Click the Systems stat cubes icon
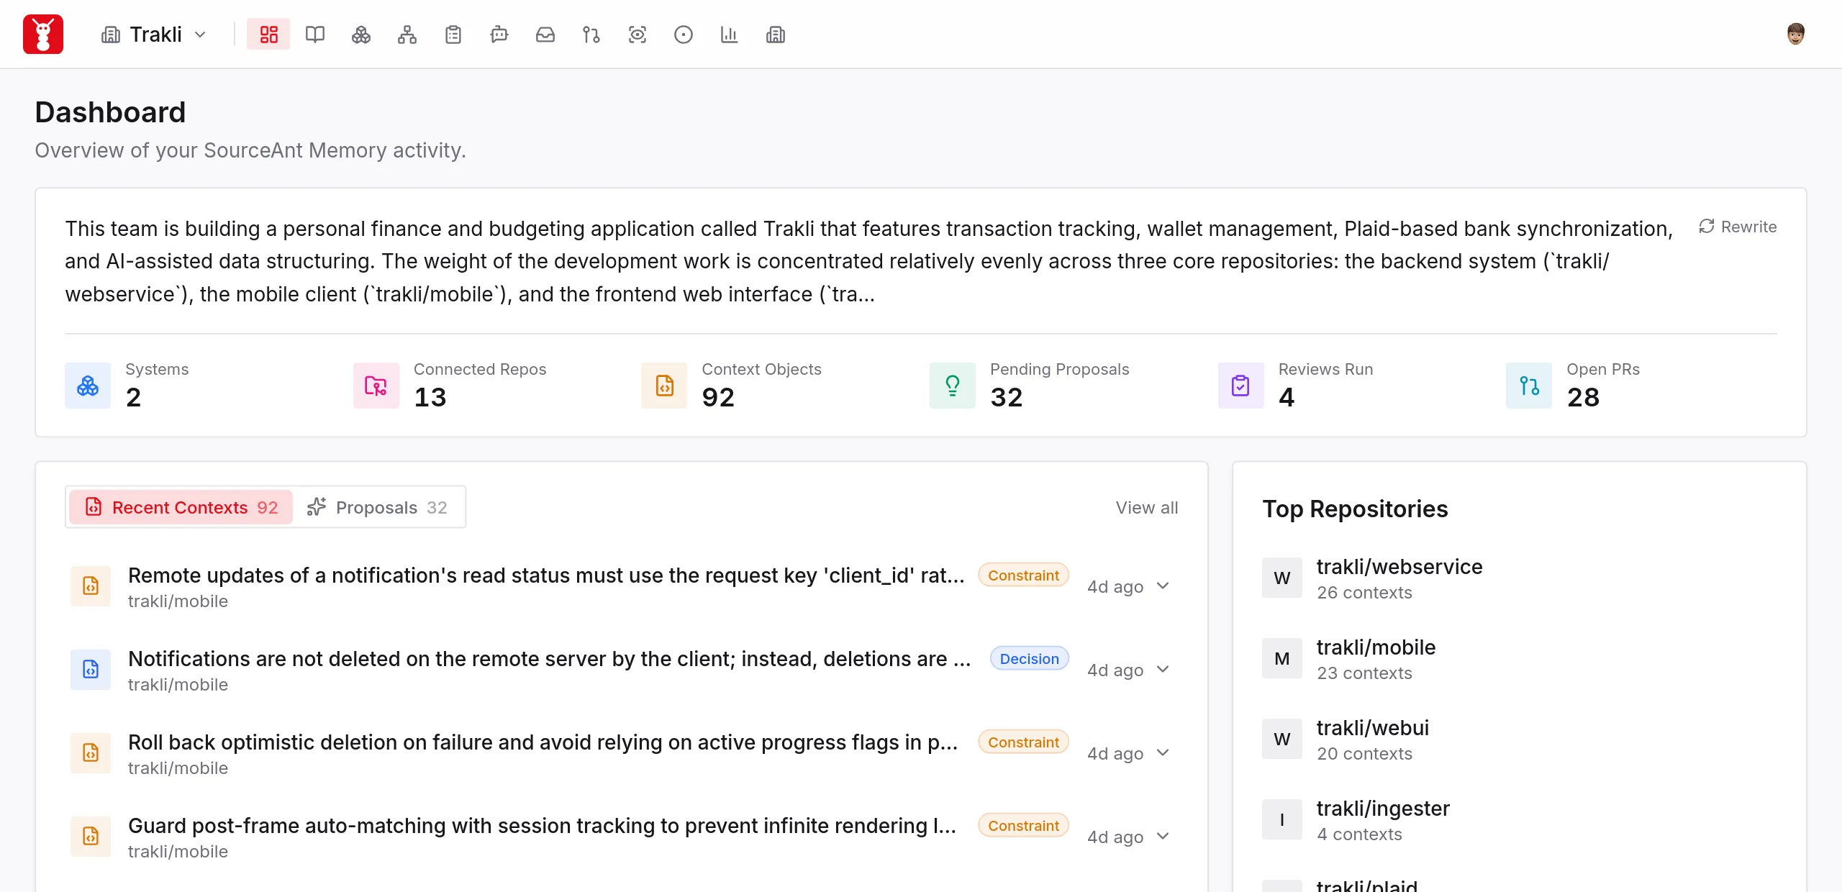The height and width of the screenshot is (892, 1842). click(88, 386)
